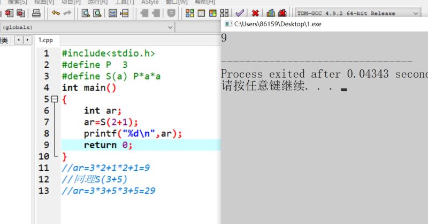
Task: Click the Run window icon
Action: 201,13
